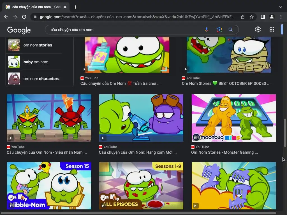This screenshot has width=287, height=215.
Task: Start voice search with microphone icon
Action: (207, 30)
